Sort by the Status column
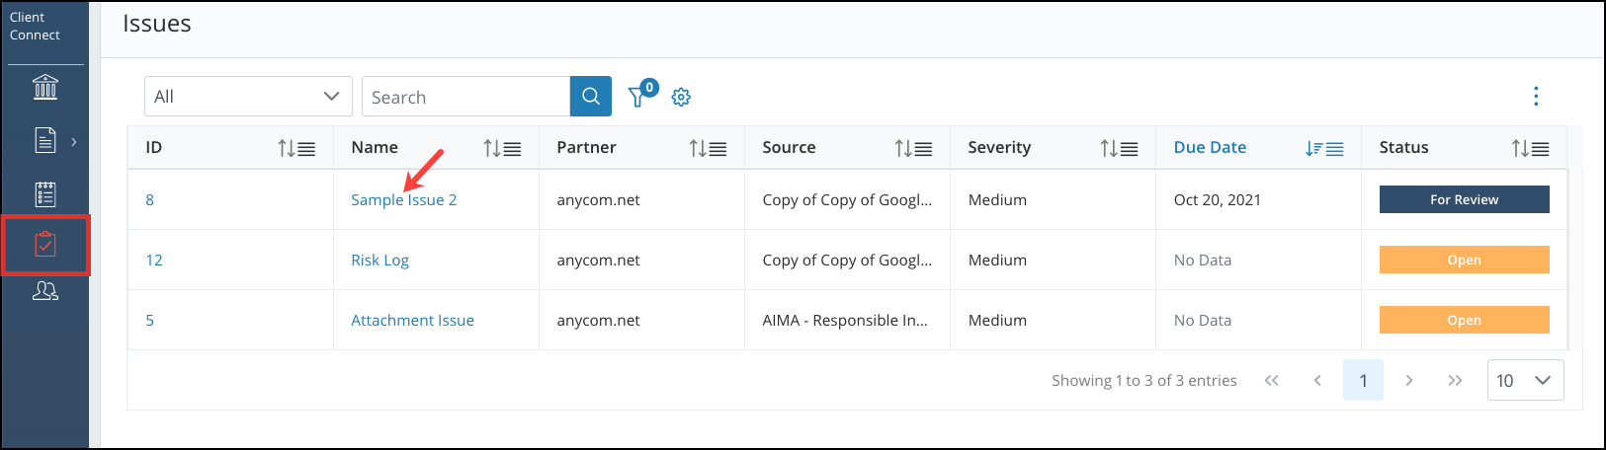 1530,148
